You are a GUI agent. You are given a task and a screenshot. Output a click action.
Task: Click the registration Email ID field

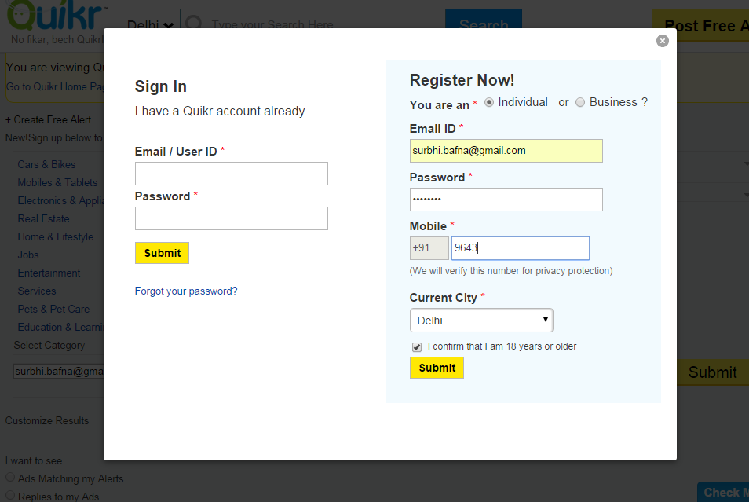click(506, 151)
